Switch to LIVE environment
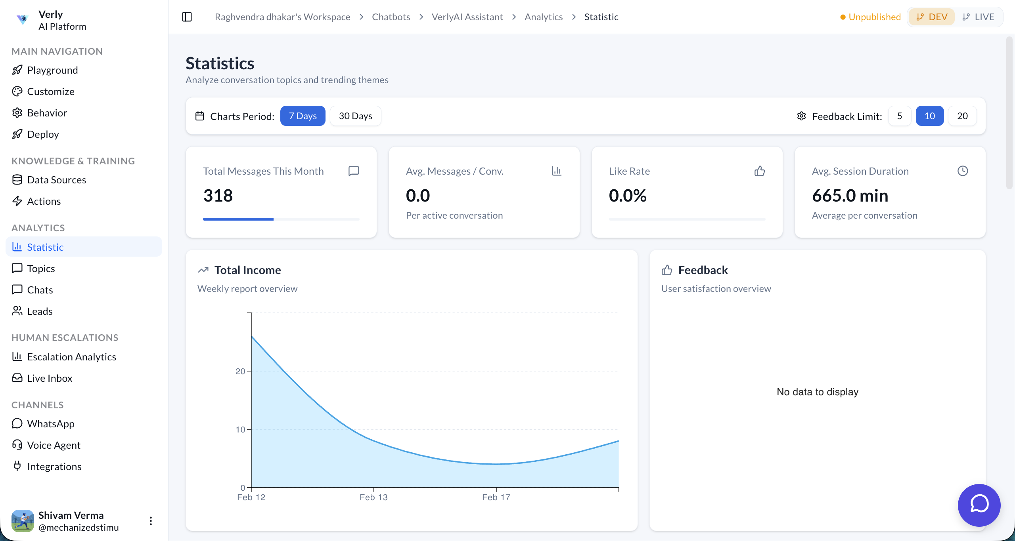The image size is (1015, 541). (979, 17)
